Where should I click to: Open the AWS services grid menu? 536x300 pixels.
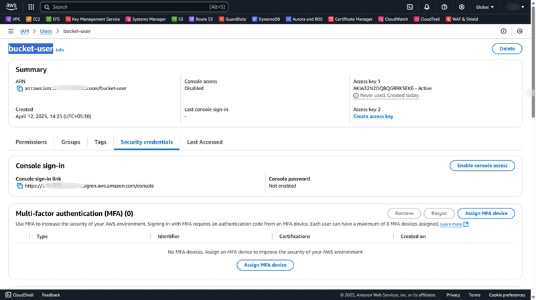click(31, 7)
